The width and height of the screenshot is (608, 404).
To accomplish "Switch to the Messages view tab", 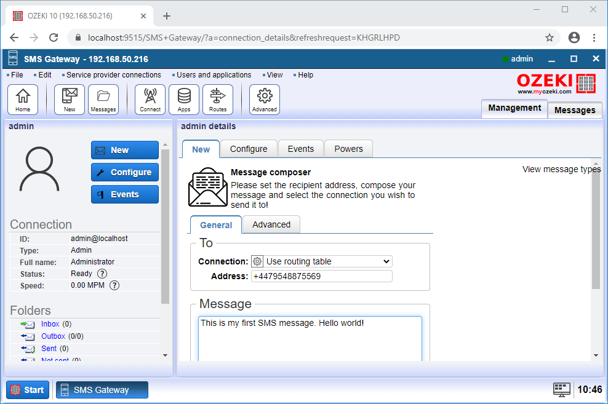I will click(575, 110).
